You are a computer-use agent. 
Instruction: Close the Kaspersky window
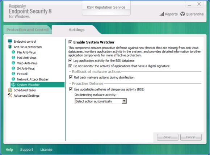[x=199, y=4]
